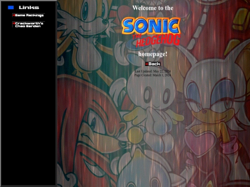Screen dimensions: 250x187
Task: Click the Sonic the Hedgehog logo
Action: 151,32
